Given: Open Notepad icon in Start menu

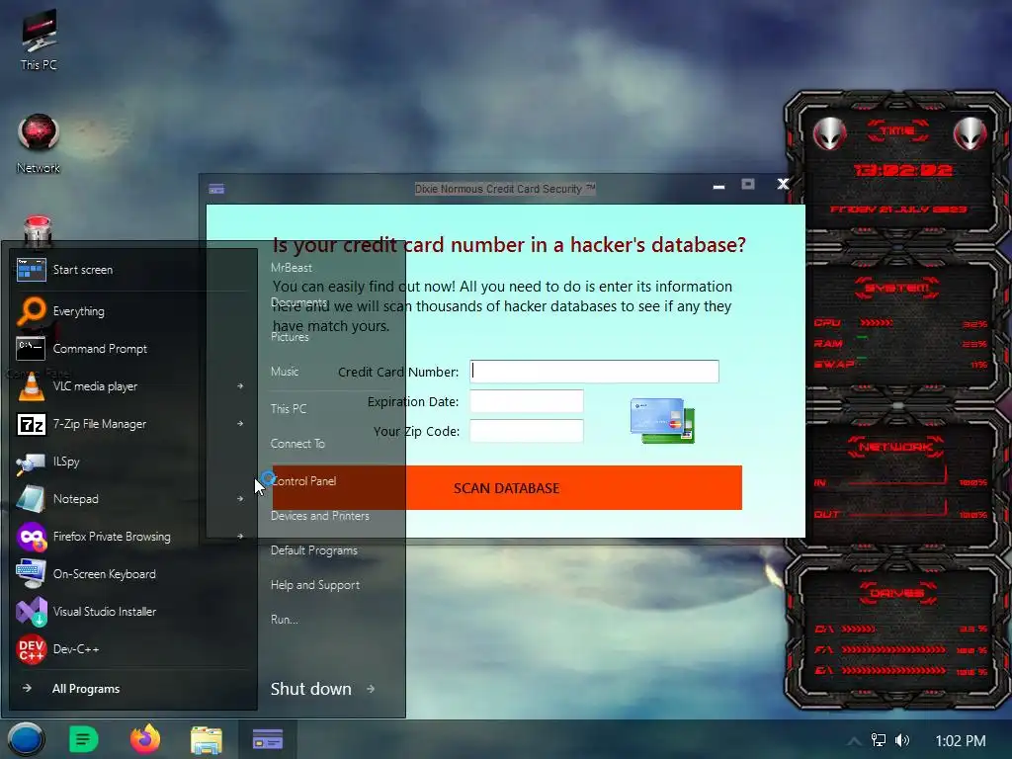Looking at the screenshot, I should coord(31,499).
